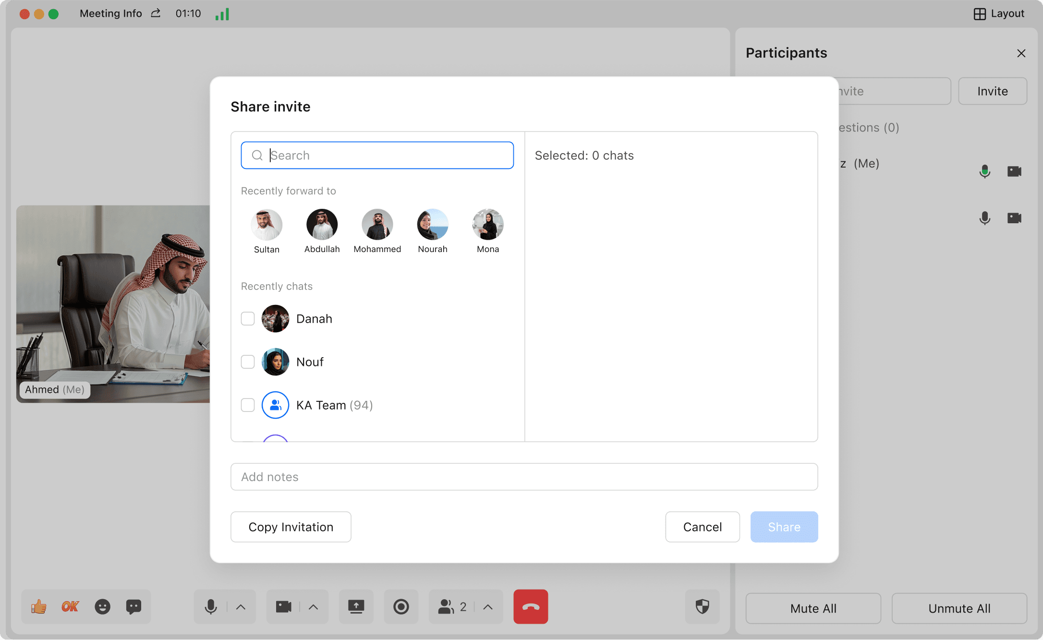
Task: Send the OK reaction
Action: 70,607
